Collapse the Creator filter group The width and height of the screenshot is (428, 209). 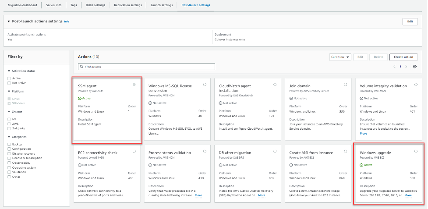coord(9,112)
